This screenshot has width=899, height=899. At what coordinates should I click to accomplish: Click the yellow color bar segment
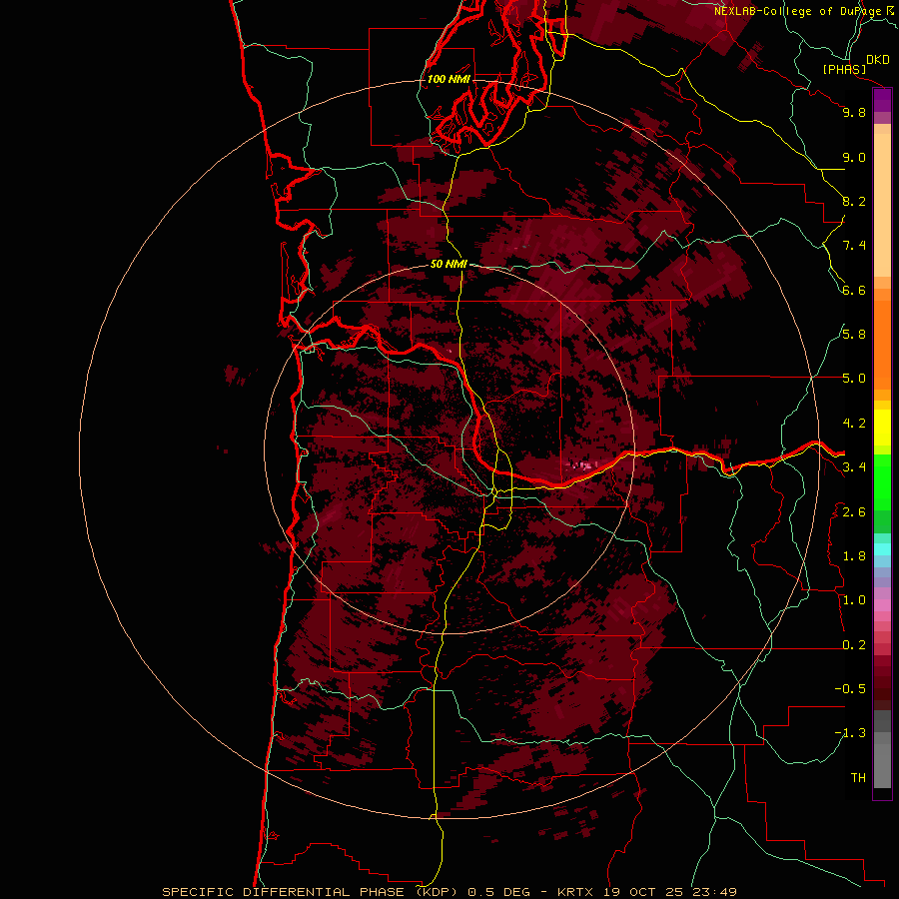(x=882, y=428)
